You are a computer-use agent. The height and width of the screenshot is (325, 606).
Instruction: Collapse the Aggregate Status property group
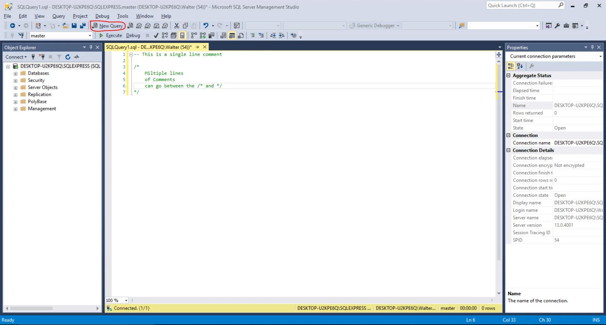pyautogui.click(x=508, y=76)
